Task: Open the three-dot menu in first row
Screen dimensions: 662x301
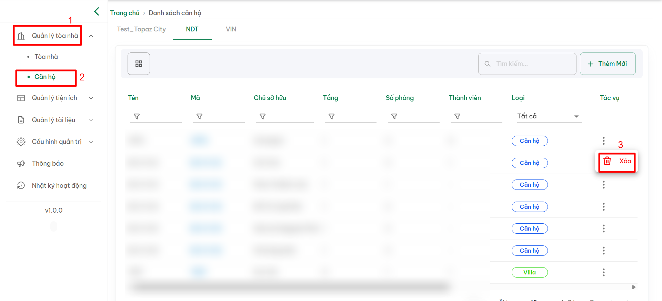Action: point(603,141)
